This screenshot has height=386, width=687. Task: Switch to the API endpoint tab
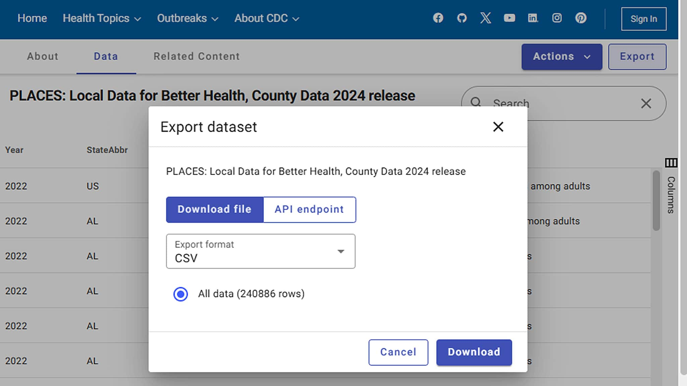(x=309, y=209)
